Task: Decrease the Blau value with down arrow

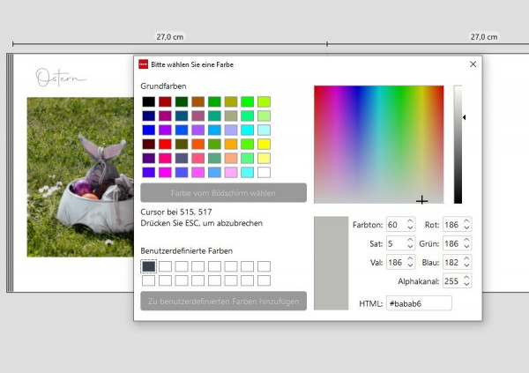Action: 466,265
